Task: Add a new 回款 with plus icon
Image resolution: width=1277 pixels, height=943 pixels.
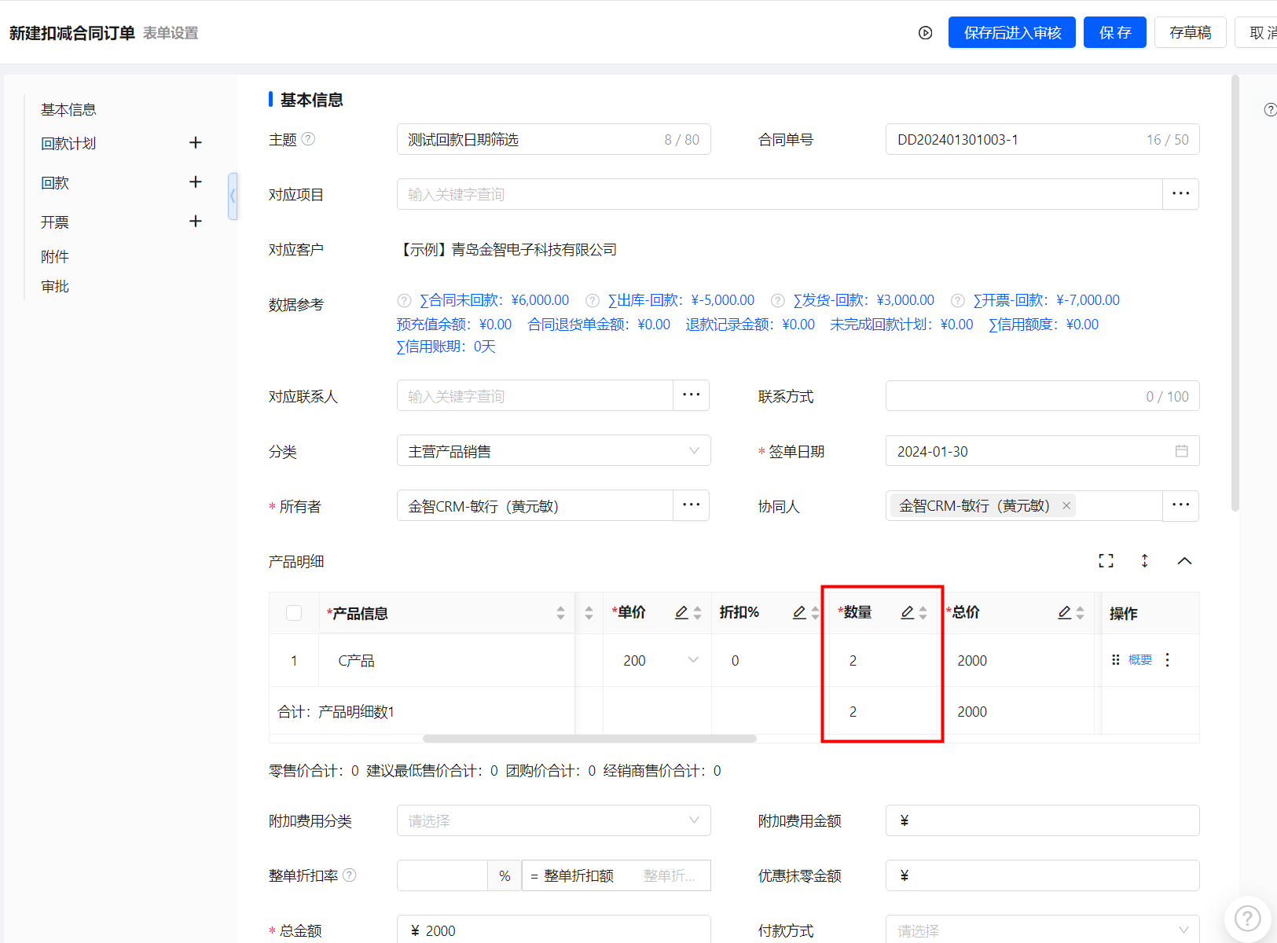Action: [196, 182]
